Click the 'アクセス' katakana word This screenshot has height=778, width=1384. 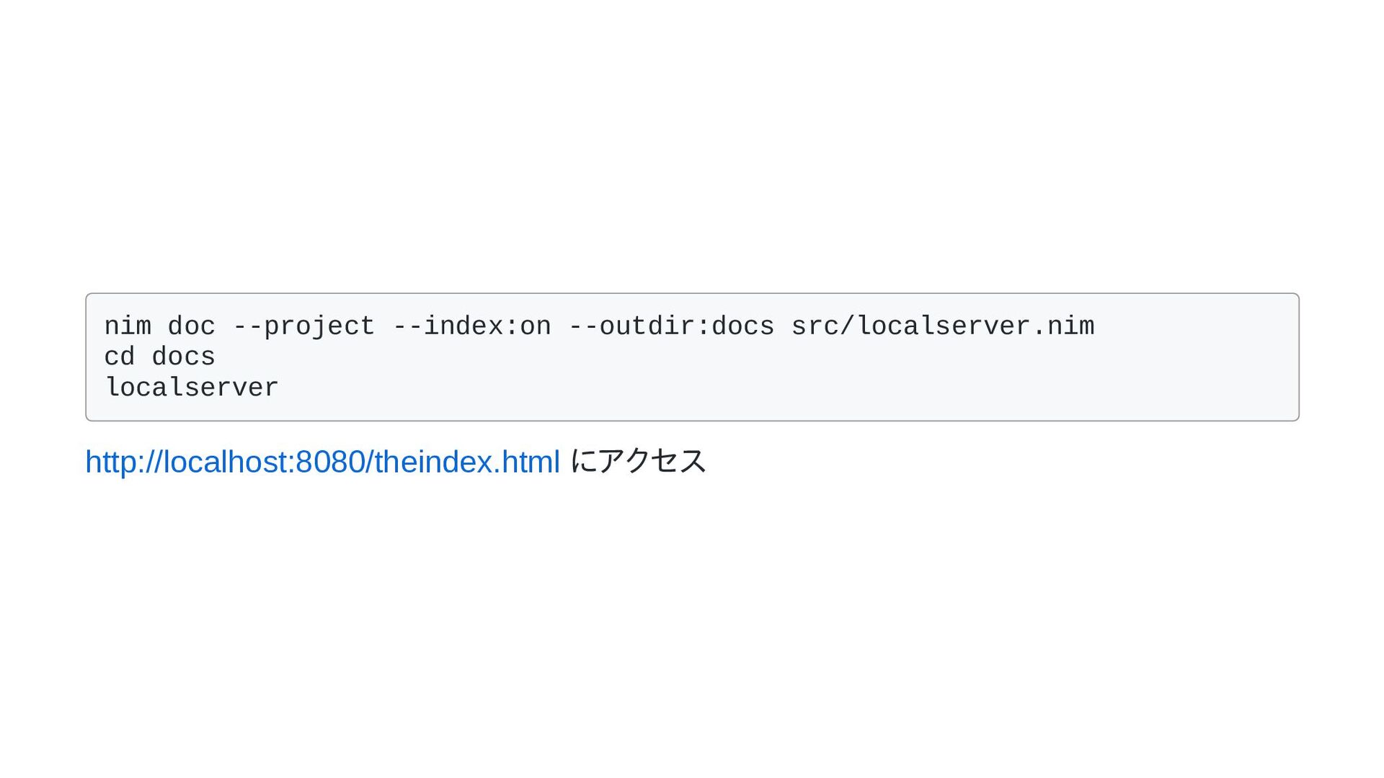[x=652, y=461]
